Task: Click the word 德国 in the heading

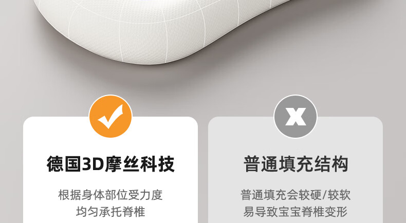Action: 64,164
